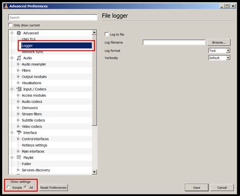Tick the Only show current checkbox
Image resolution: width=240 pixels, height=196 pixels.
[x=10, y=25]
